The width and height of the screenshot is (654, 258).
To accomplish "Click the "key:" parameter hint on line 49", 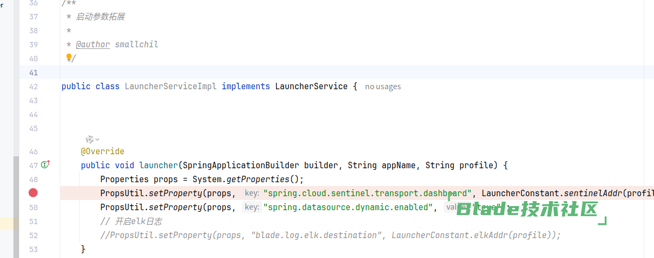I will 251,193.
